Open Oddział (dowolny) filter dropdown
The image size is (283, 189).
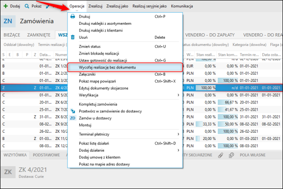click(x=19, y=45)
